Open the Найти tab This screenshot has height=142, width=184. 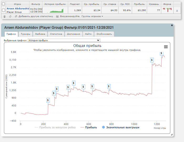(88, 34)
